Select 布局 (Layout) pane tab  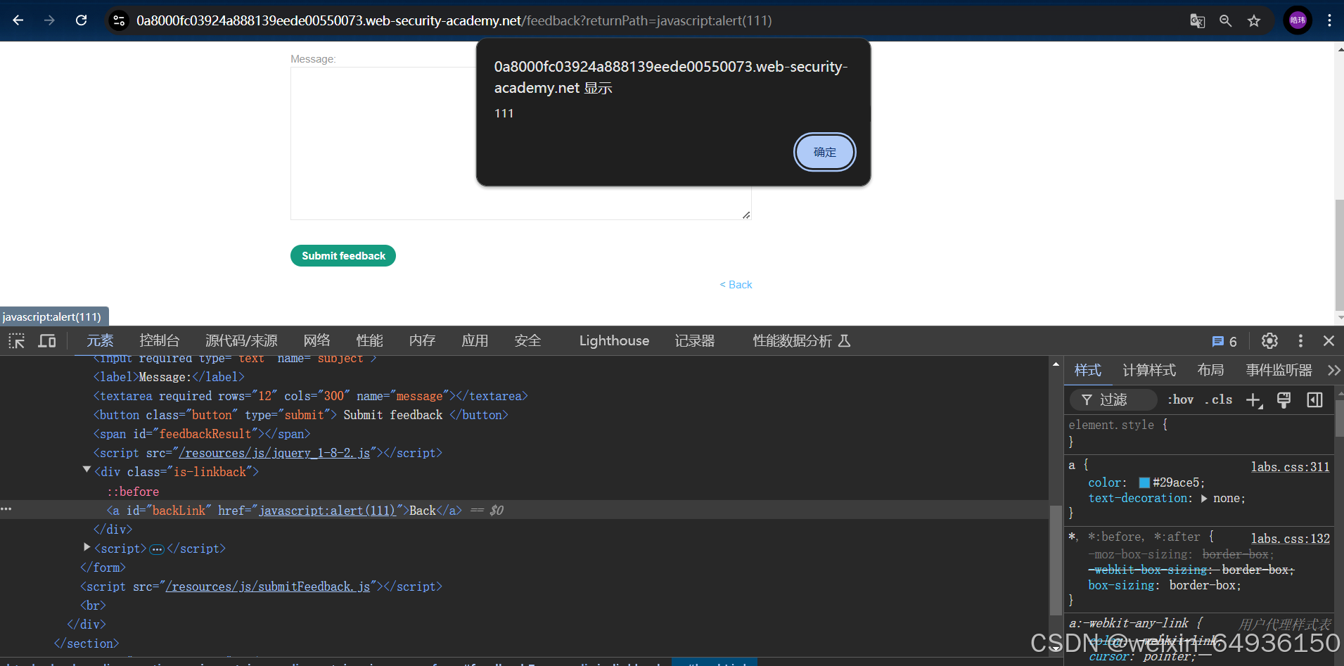pyautogui.click(x=1211, y=370)
